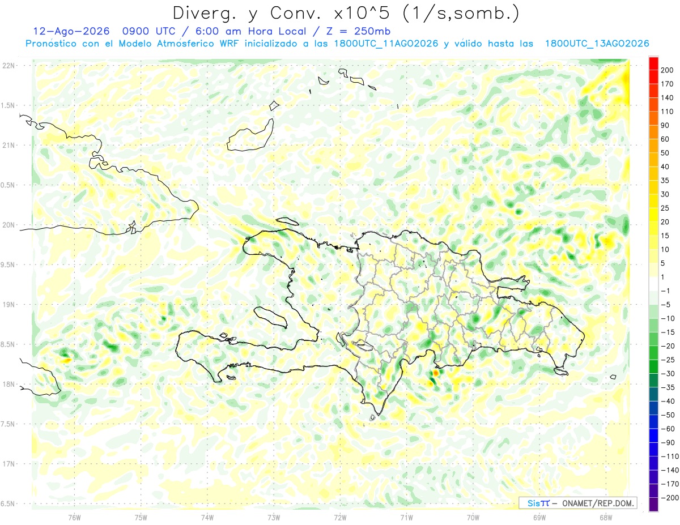Click the red divergence maximum south of Hispaniola
This screenshot has width=680, height=525.
click(435, 373)
